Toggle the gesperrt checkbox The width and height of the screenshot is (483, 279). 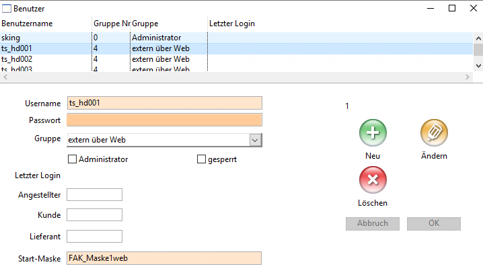tap(201, 159)
